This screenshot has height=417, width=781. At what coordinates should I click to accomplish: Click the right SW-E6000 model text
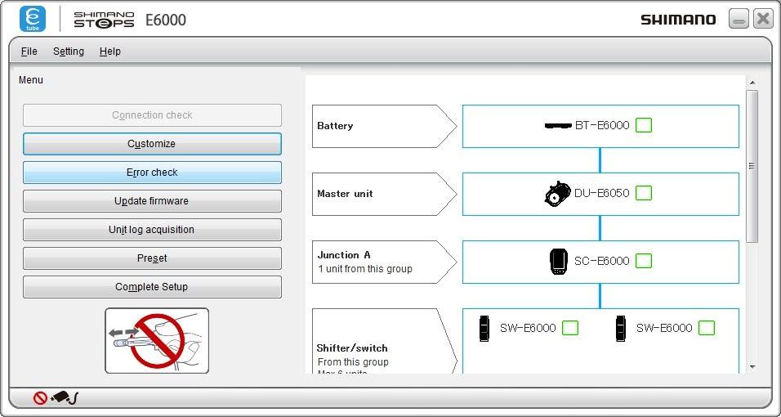click(x=664, y=328)
